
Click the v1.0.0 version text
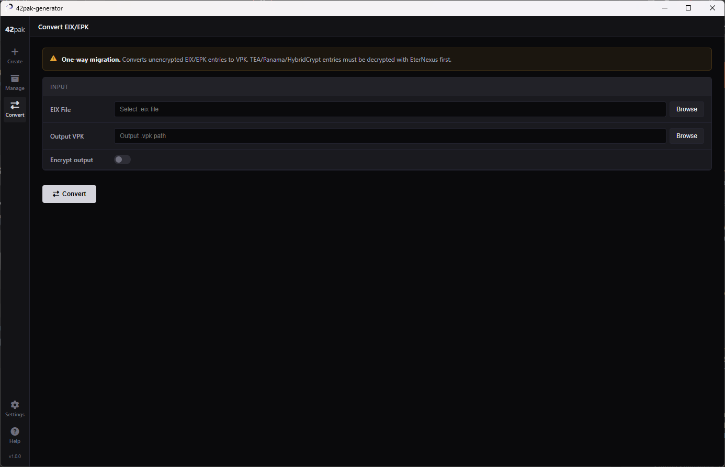point(15,457)
